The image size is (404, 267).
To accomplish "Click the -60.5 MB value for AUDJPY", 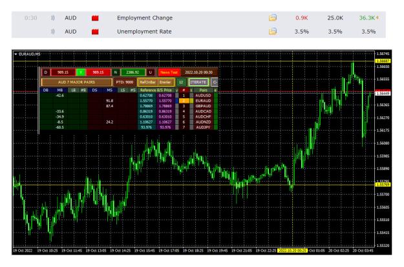I will tap(59, 127).
